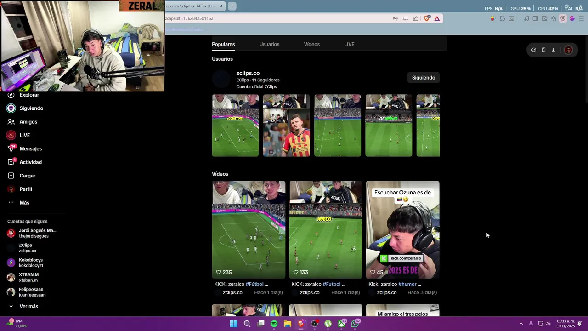
Task: Close the zclips TikTok browser tab
Action: (x=220, y=6)
